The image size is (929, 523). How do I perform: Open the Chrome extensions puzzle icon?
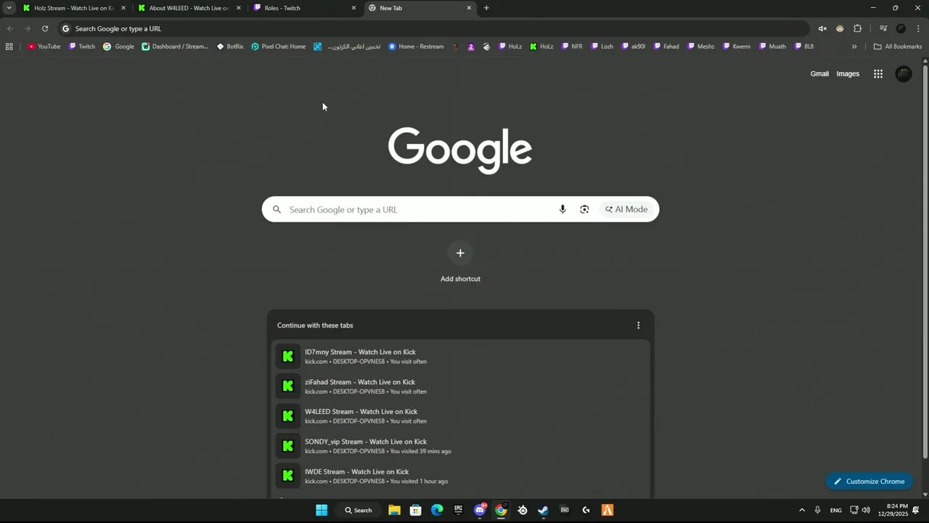857,28
